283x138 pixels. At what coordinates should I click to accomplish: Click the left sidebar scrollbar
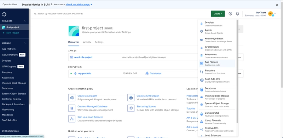click(30, 57)
